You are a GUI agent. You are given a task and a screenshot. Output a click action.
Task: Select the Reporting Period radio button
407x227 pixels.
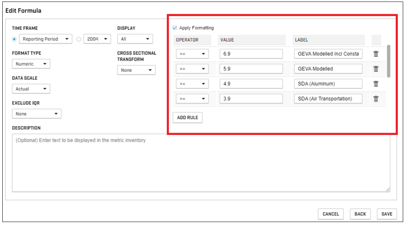pos(14,39)
